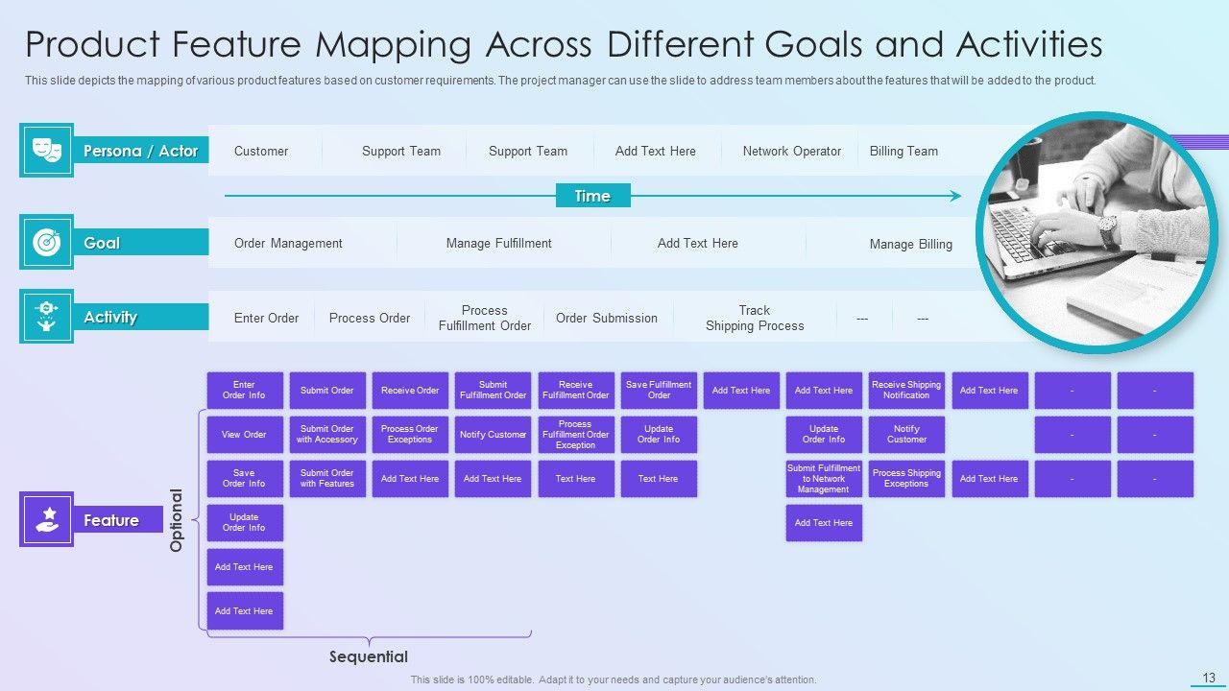Click the "Sequential" label below the bracket
This screenshot has height=691, width=1229.
point(369,657)
